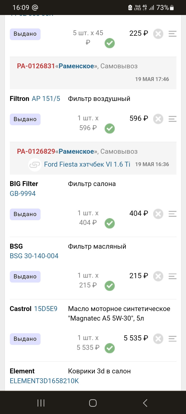Screen dimensions: 186x414
Task: Tap the gray X on the Filtron 596 ₽ row
Action: pyautogui.click(x=158, y=119)
